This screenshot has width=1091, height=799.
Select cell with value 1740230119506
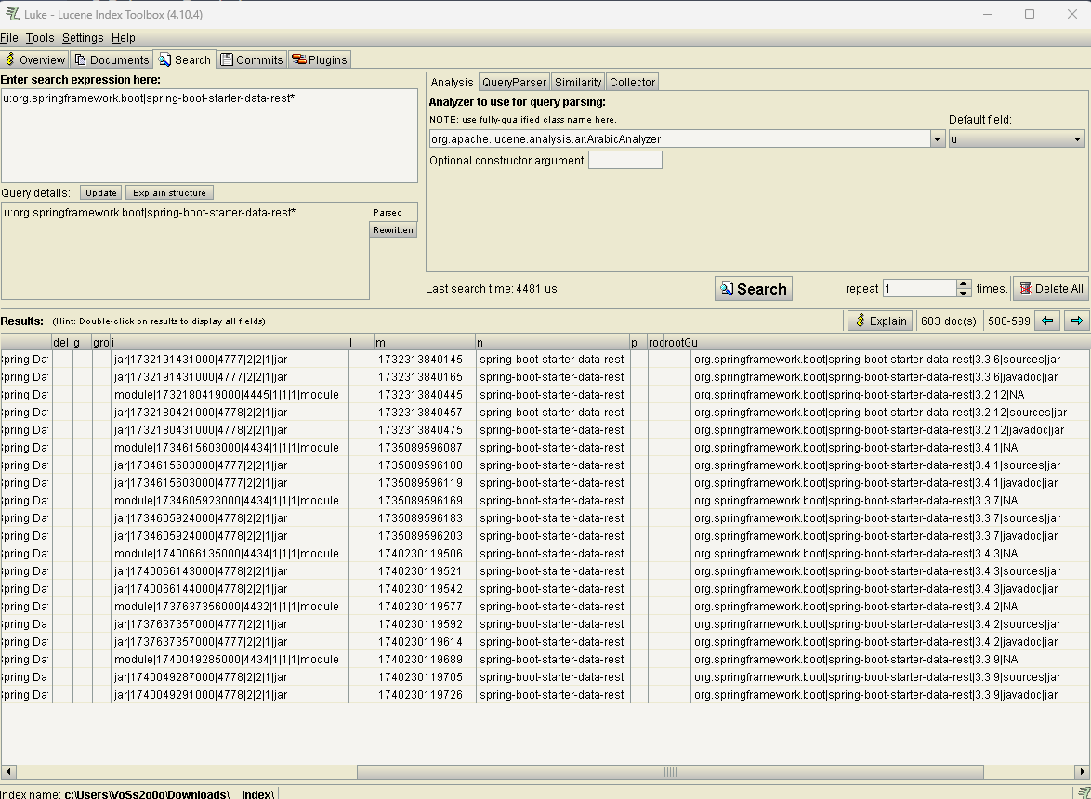(x=425, y=554)
